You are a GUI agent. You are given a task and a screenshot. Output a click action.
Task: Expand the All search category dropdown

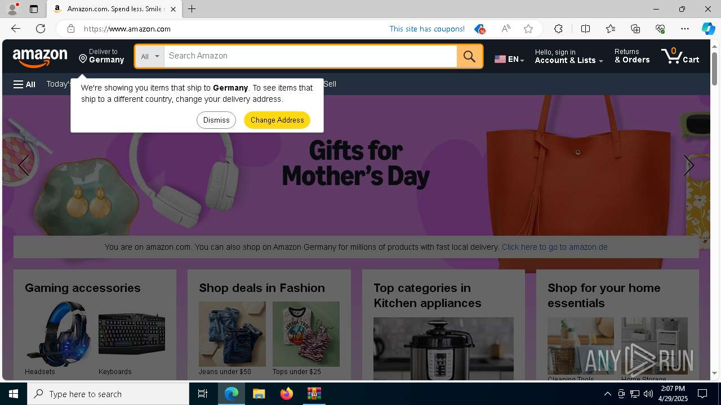(150, 56)
